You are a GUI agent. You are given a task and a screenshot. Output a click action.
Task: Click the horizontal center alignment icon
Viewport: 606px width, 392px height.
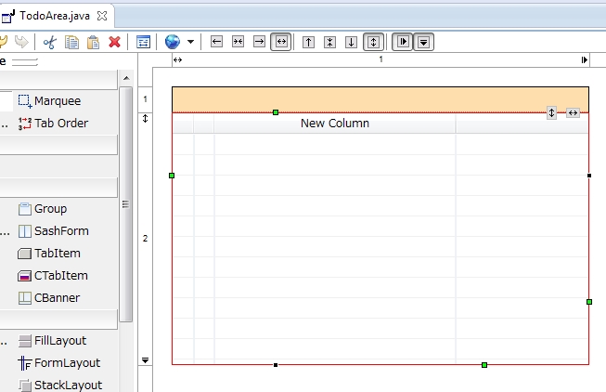point(238,42)
